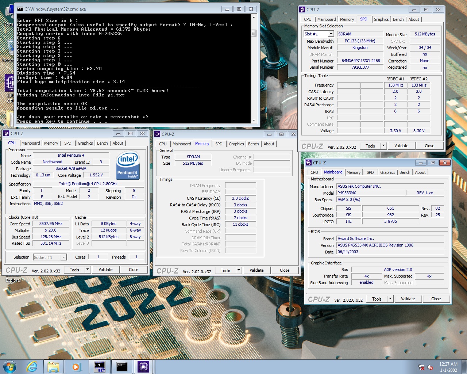Click cmd window scrollbar up arrow
The image size is (467, 374).
click(x=254, y=16)
